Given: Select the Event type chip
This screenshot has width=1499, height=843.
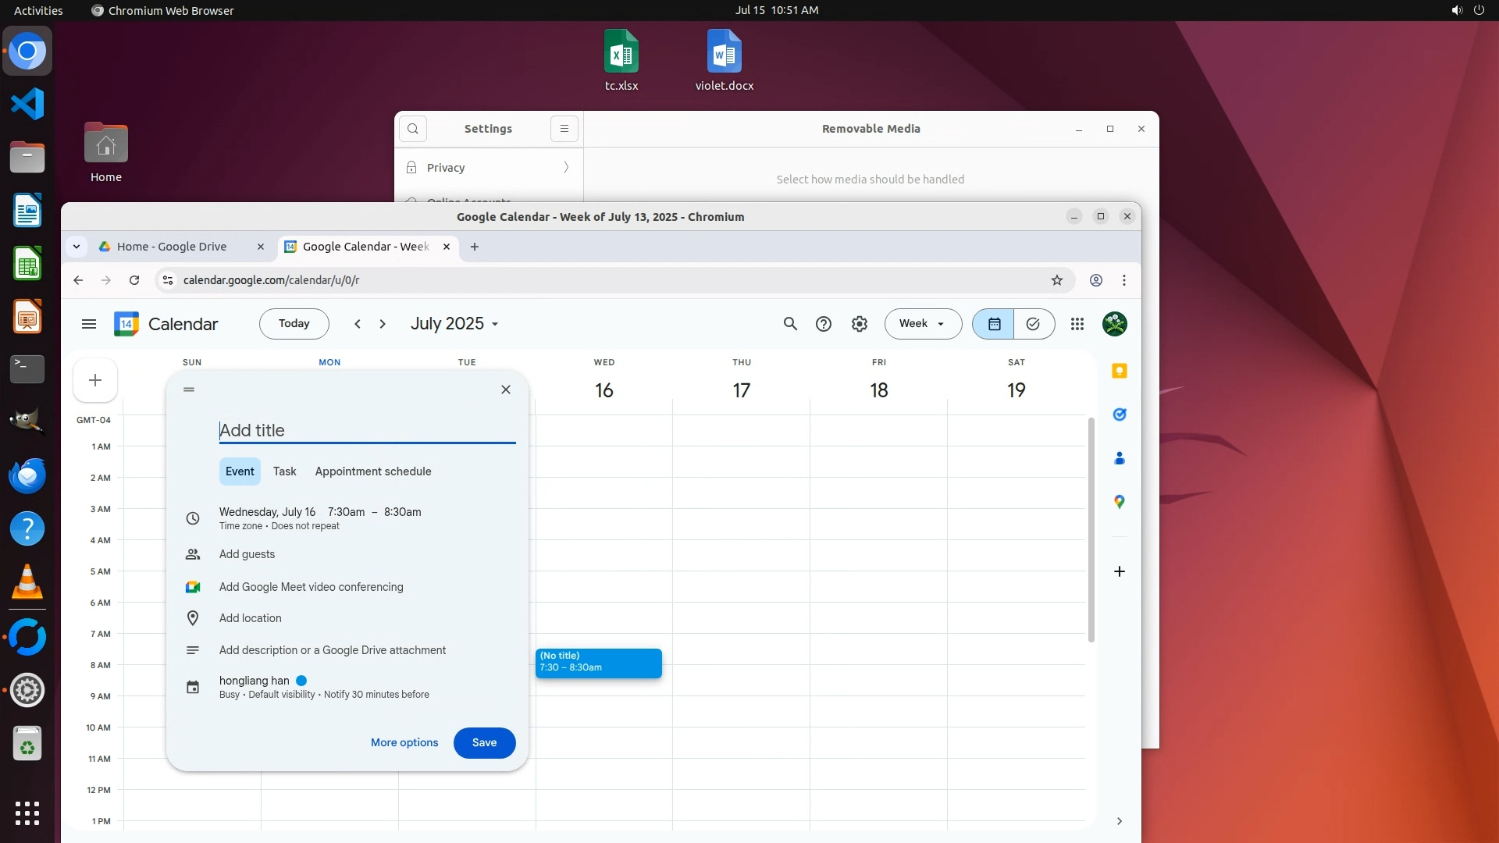Looking at the screenshot, I should [240, 471].
